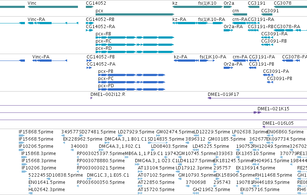
Task: Select the CG14052-RB transcript label
Action: tap(100, 19)
